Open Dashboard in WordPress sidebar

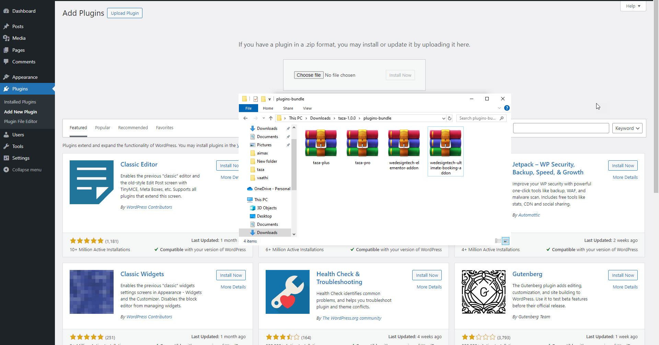coord(24,11)
